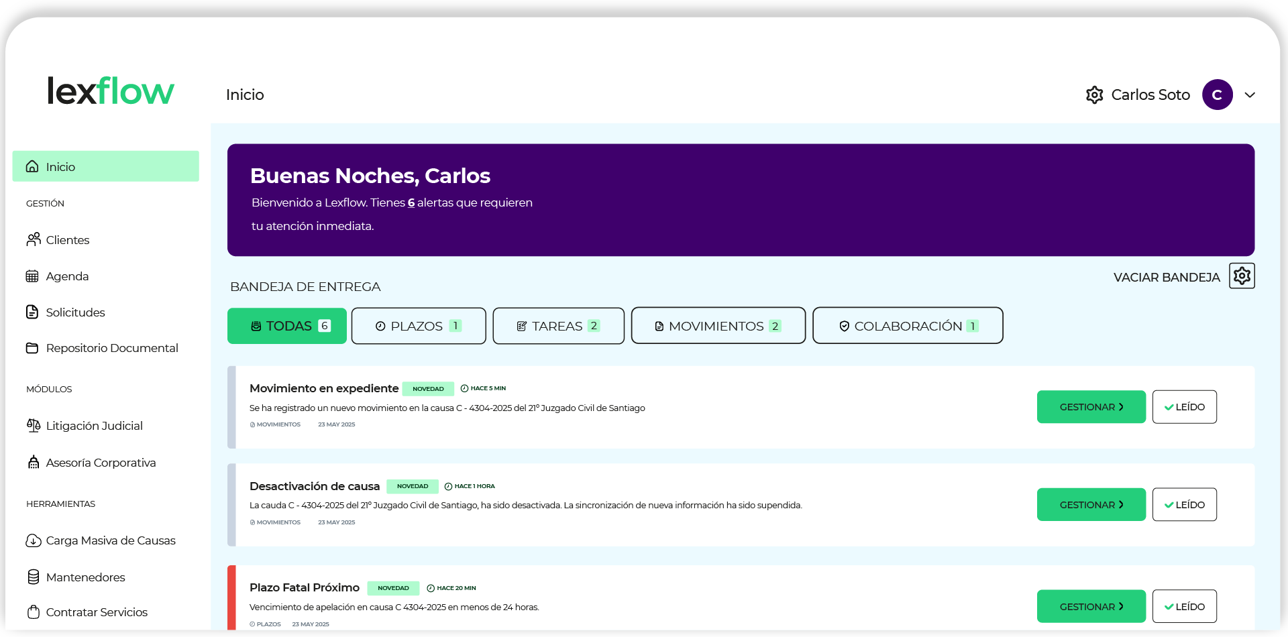
Task: Click Vaciar Bandeja text
Action: pyautogui.click(x=1166, y=278)
